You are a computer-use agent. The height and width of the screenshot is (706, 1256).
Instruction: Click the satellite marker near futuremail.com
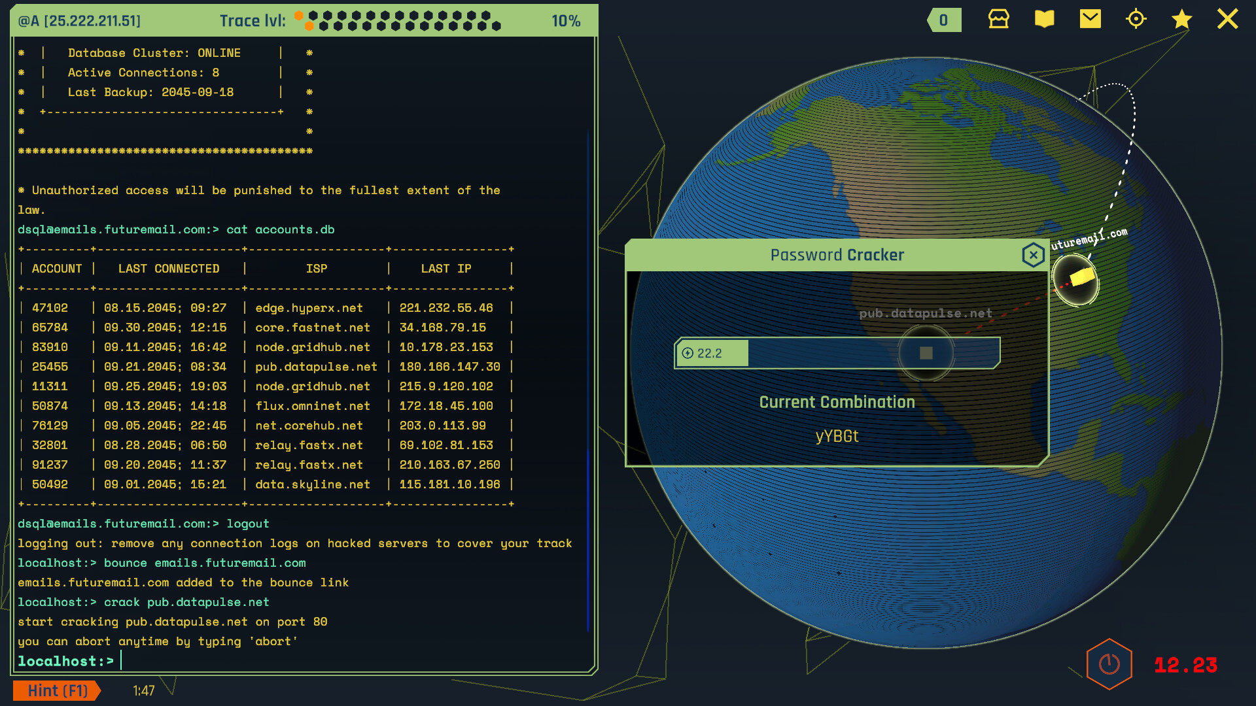tap(1076, 280)
